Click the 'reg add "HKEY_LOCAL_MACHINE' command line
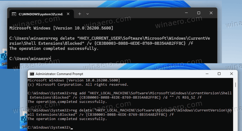This screenshot has width=242, height=131. (130, 93)
